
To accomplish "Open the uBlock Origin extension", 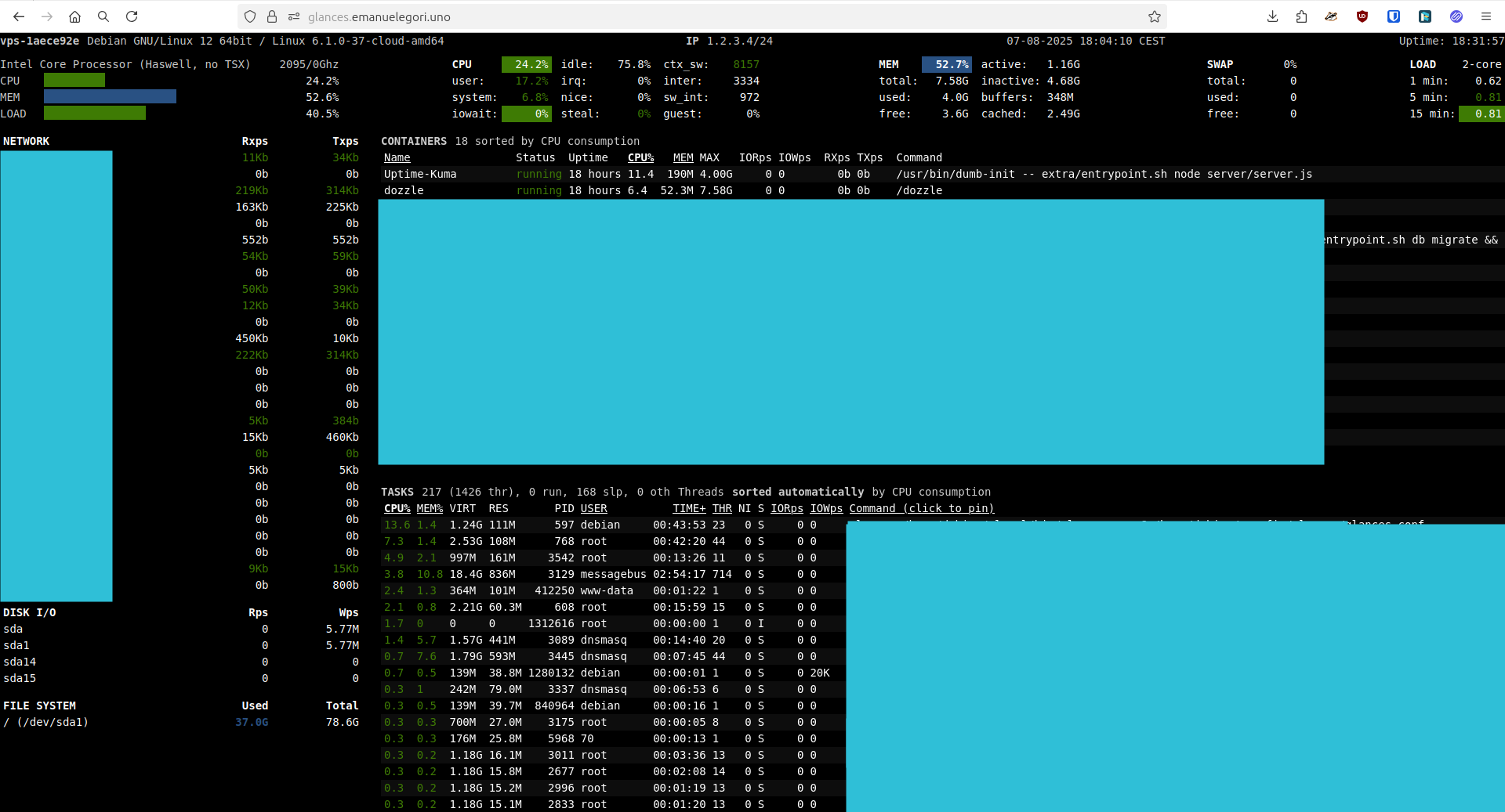I will pos(1362,16).
